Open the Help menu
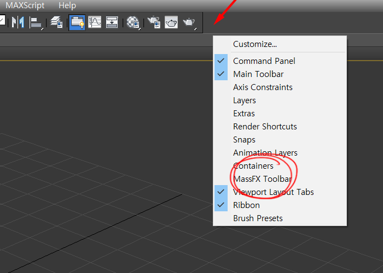This screenshot has width=383, height=273. click(67, 5)
